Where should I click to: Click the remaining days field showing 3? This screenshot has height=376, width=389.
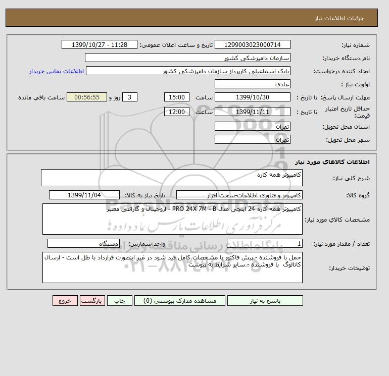pyautogui.click(x=129, y=97)
